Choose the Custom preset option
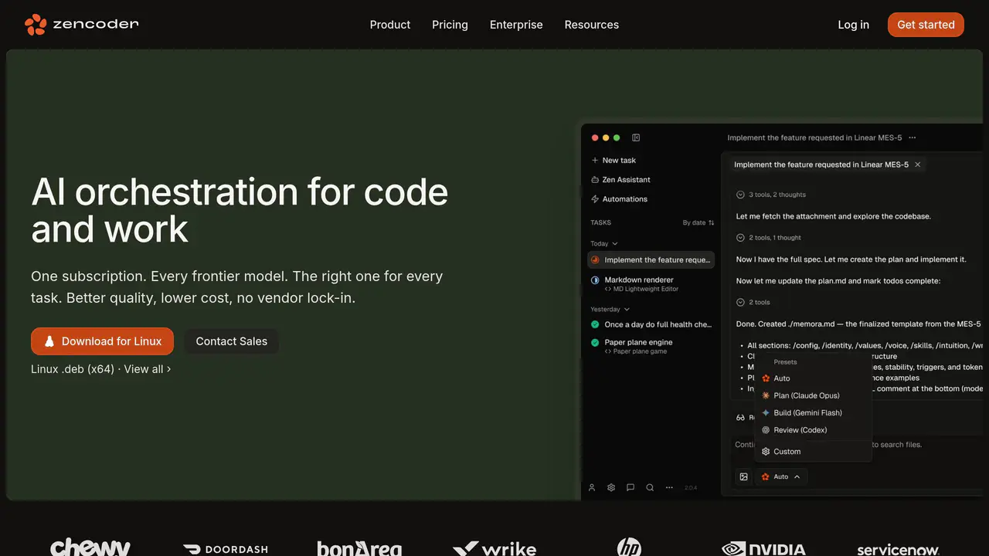The width and height of the screenshot is (989, 556). (814, 452)
